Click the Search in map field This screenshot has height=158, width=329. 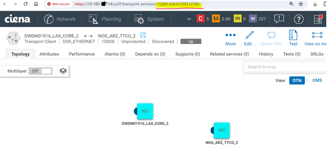pos(285,67)
